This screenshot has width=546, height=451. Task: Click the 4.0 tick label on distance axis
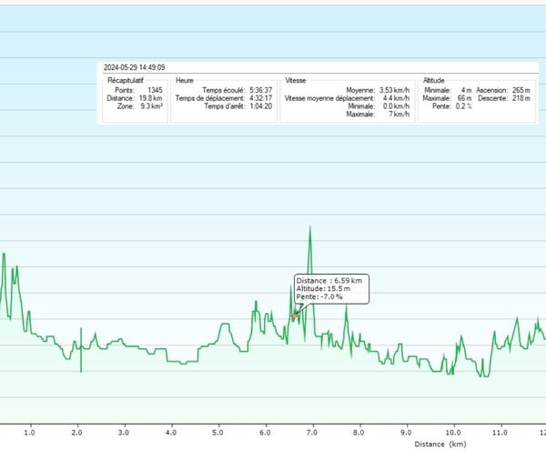click(x=171, y=433)
